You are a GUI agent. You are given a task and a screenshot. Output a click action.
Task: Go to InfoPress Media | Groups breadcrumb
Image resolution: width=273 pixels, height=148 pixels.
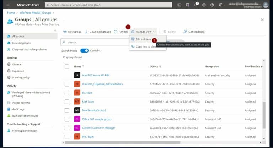click(35, 13)
